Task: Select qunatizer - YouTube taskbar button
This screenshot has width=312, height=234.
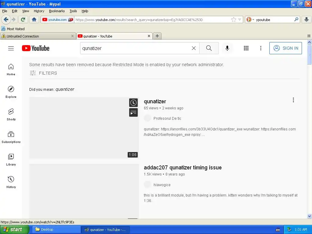Action: (105, 229)
